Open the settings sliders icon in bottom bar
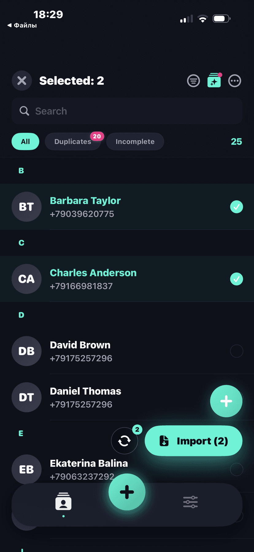Screen dimensions: 254x552 [x=190, y=502]
